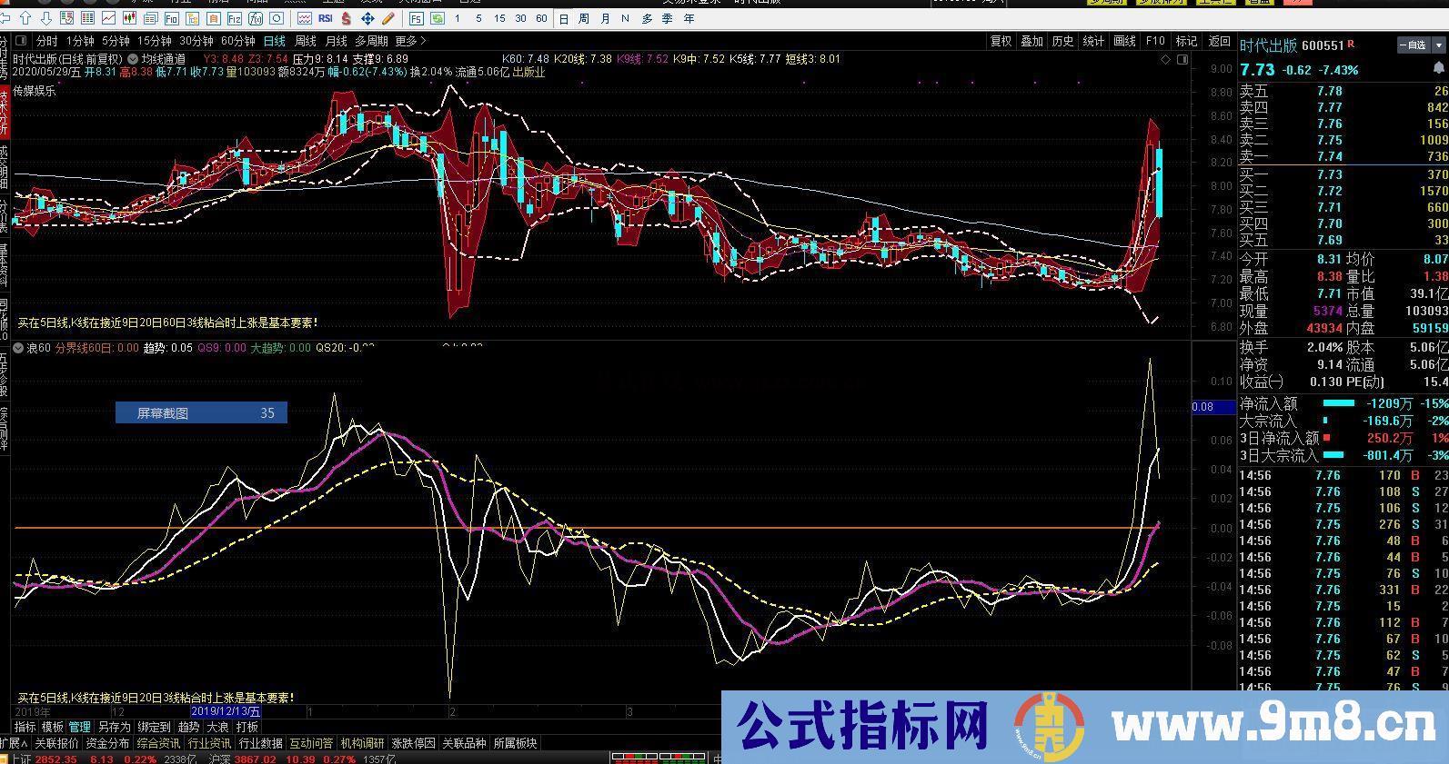This screenshot has height=764, width=1449.
Task: Select the 周 weekly period toggle
Action: (584, 18)
